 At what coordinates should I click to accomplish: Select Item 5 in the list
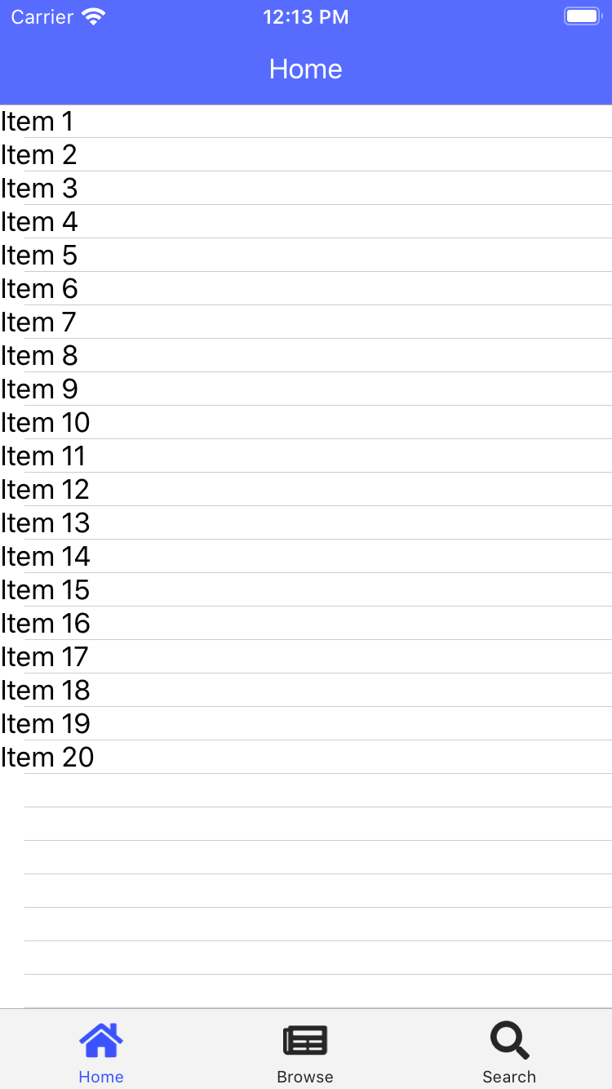pos(306,255)
